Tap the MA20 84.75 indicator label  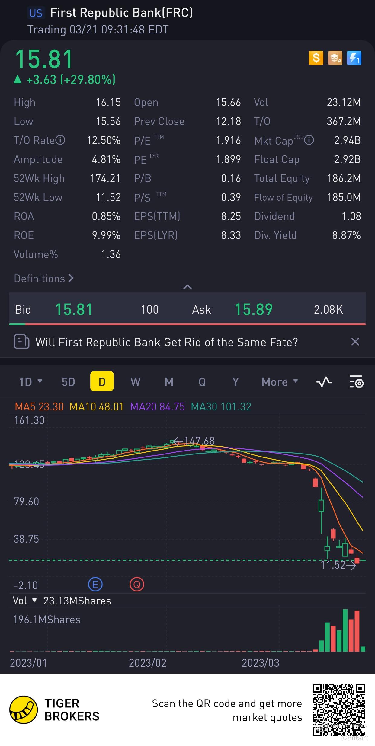(157, 407)
